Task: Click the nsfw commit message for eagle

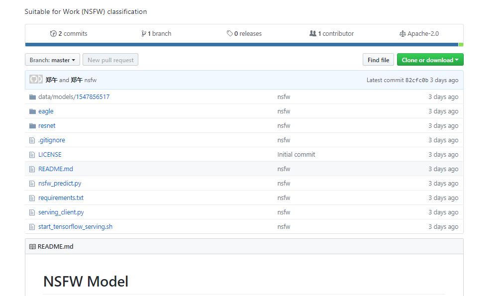Action: click(284, 111)
